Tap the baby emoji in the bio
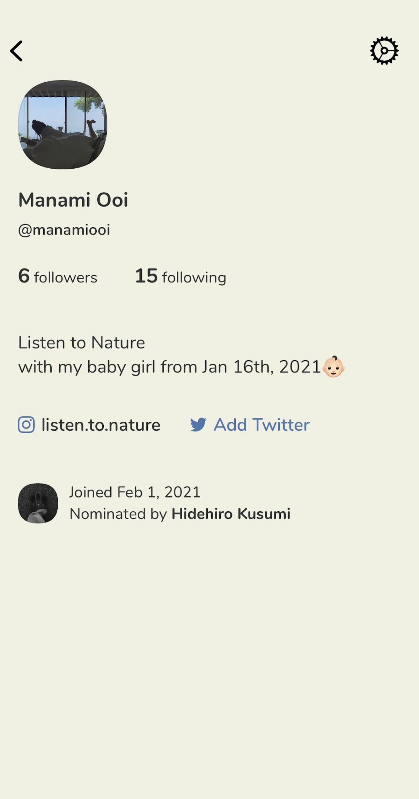This screenshot has height=799, width=419. click(x=333, y=367)
